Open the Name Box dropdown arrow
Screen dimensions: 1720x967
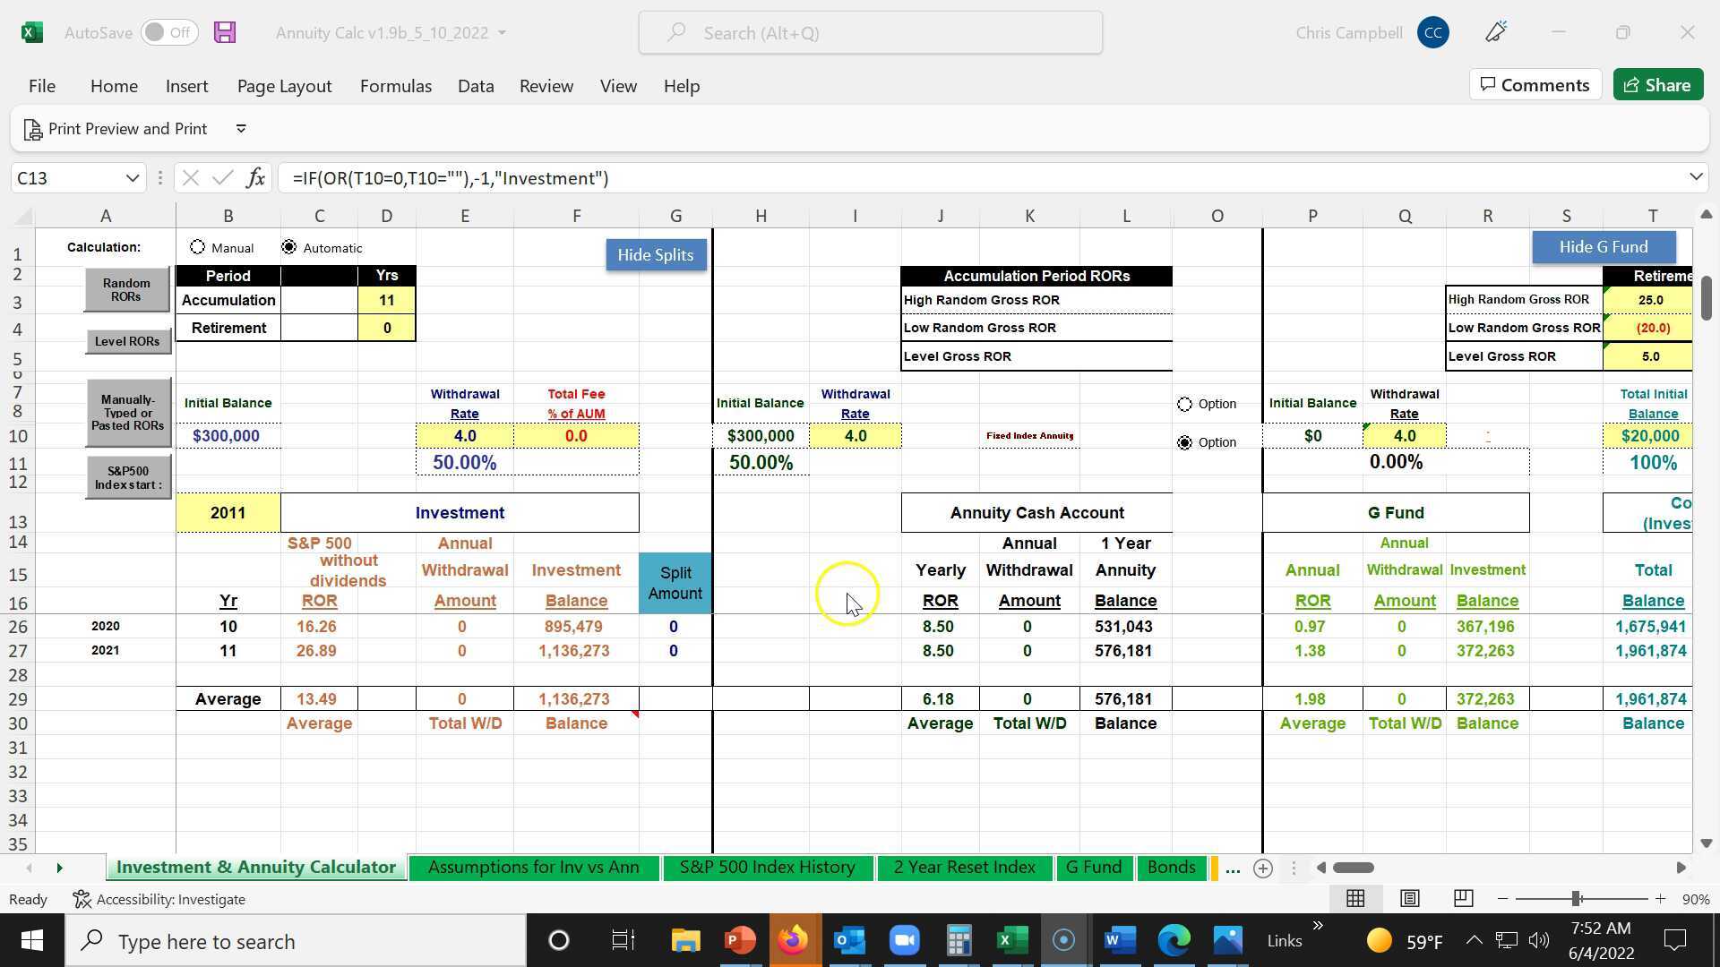point(133,178)
